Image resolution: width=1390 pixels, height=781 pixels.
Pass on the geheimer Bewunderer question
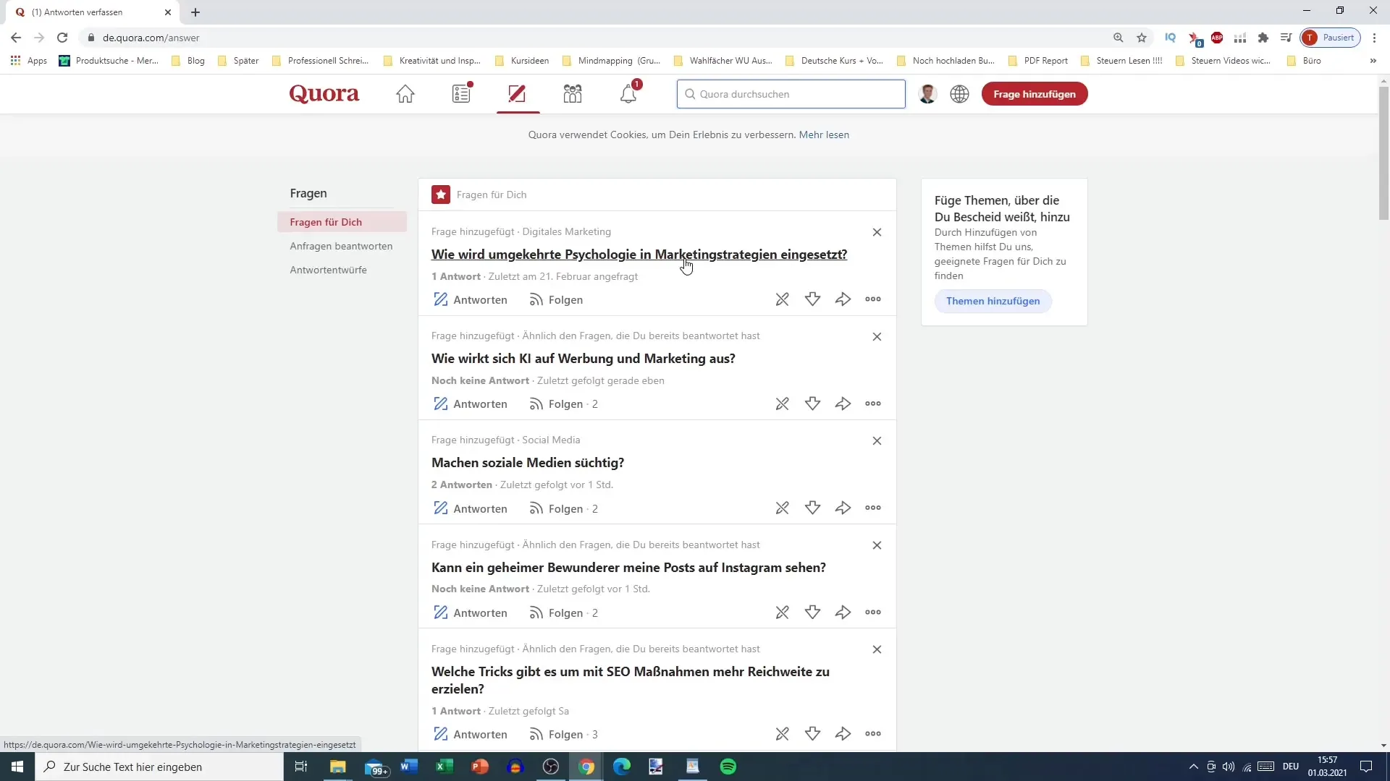pyautogui.click(x=783, y=613)
